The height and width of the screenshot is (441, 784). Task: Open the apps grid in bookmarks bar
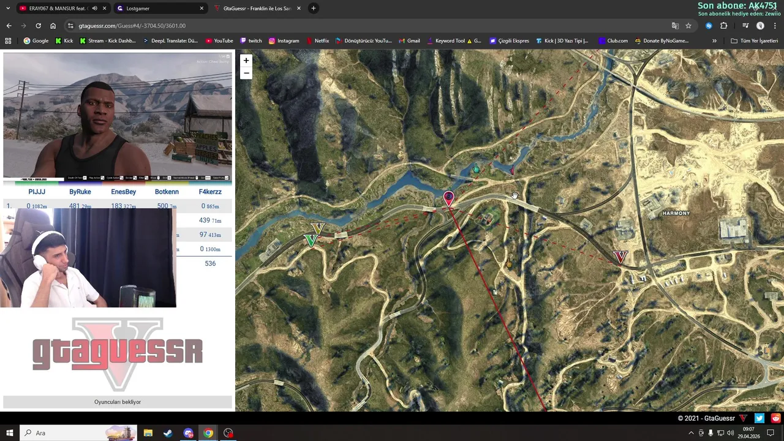[x=8, y=41]
